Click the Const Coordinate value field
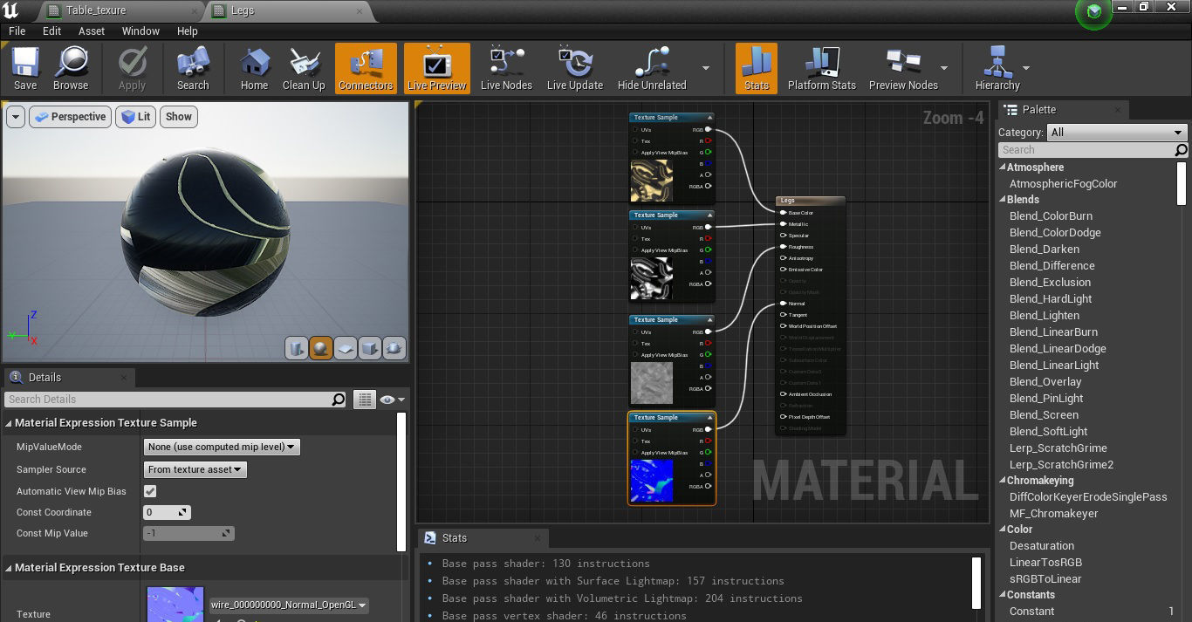Viewport: 1192px width, 622px height. coord(167,512)
